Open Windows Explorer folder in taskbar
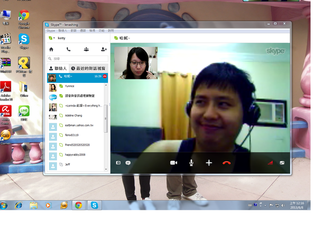This screenshot has height=251, width=314. coord(33,205)
